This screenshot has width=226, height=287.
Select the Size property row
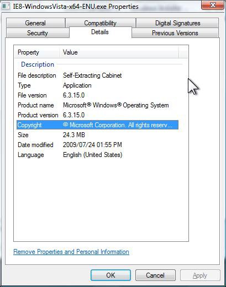[97, 135]
